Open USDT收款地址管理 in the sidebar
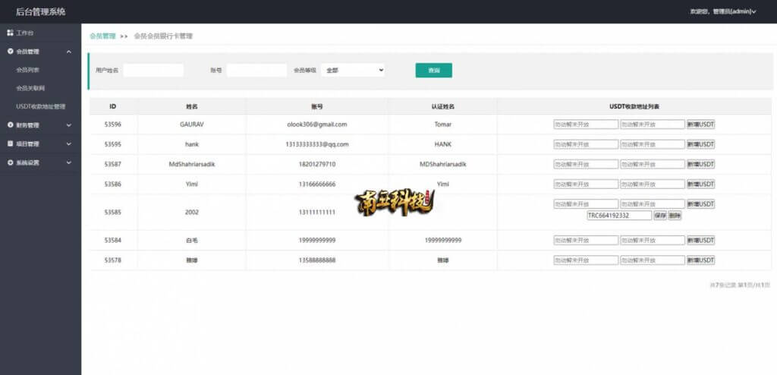Screen dimensions: 777x375 tap(41, 106)
